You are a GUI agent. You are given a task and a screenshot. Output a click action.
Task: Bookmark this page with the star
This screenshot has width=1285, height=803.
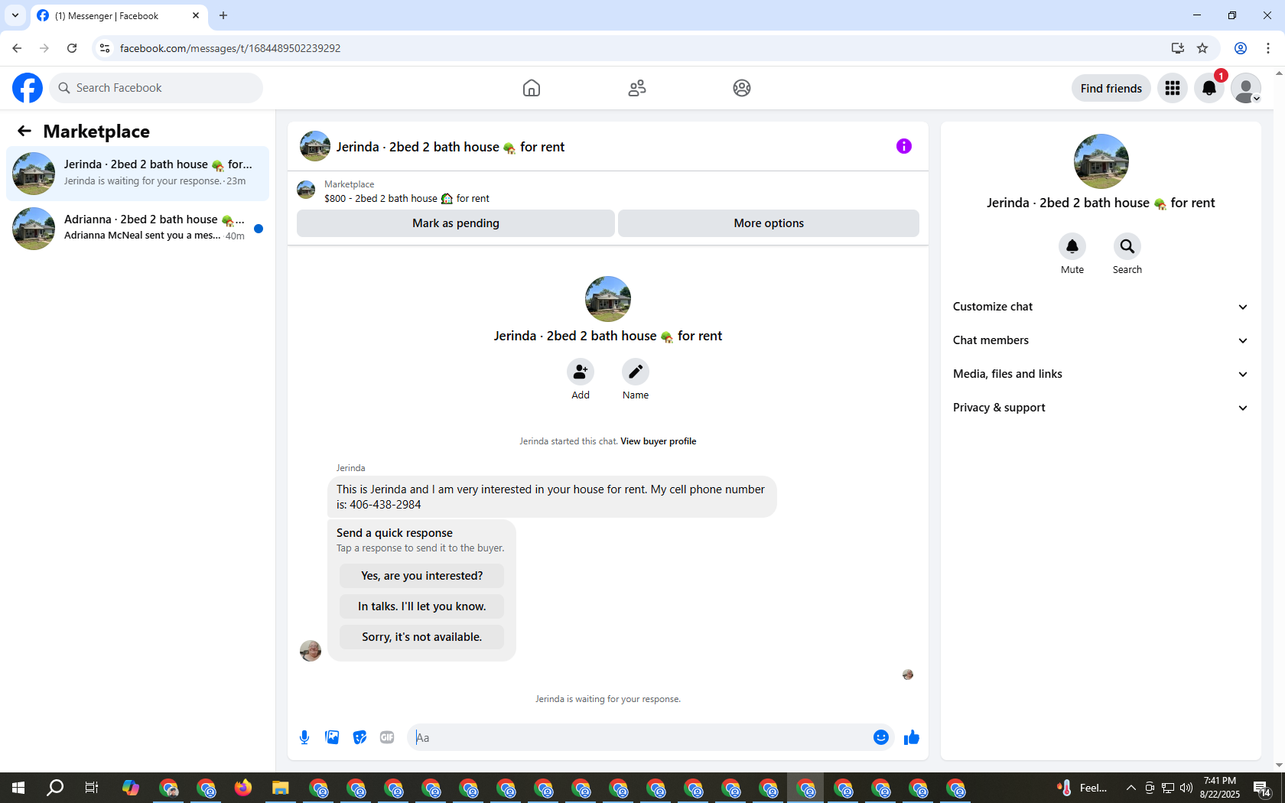point(1202,48)
